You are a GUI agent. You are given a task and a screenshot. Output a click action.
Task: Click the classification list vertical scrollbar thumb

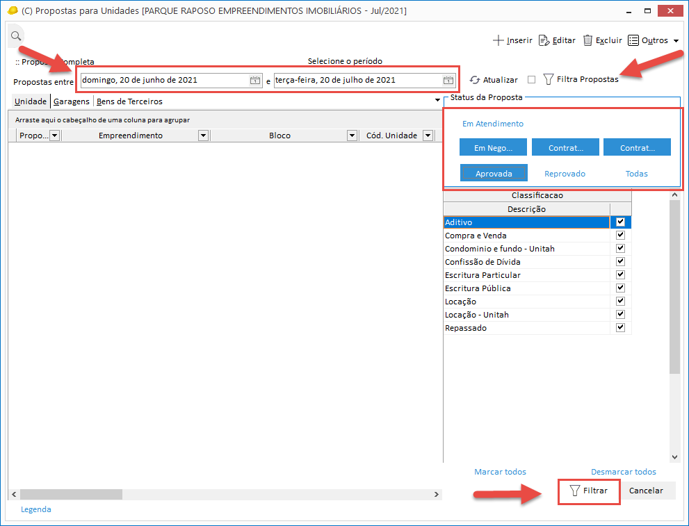tap(675, 286)
